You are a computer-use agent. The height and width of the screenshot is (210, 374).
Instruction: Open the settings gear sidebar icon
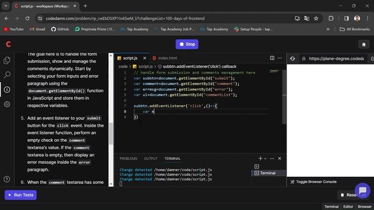7,104
